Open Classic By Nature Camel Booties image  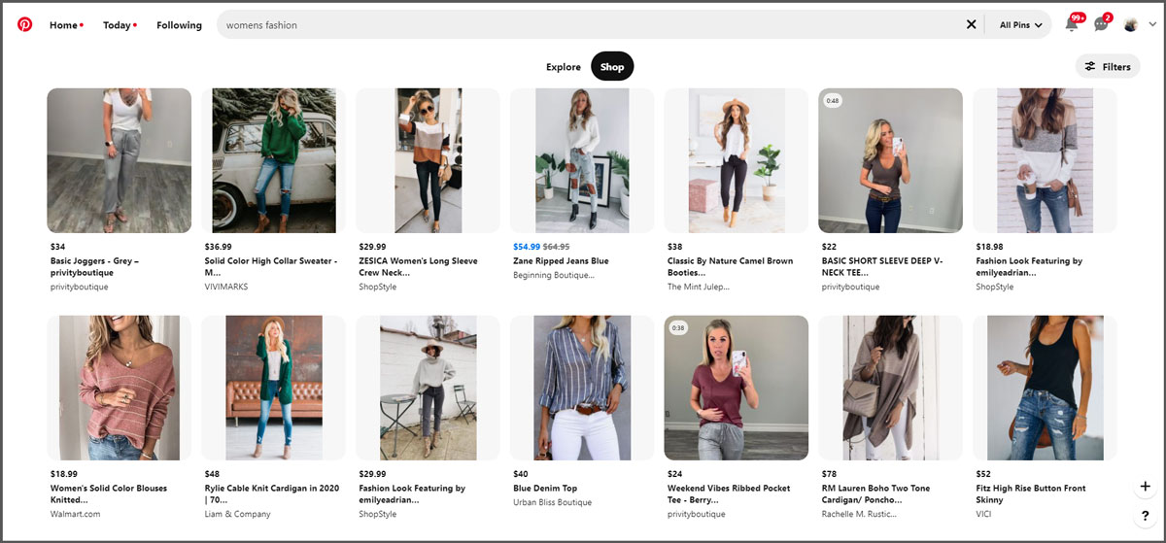[737, 160]
